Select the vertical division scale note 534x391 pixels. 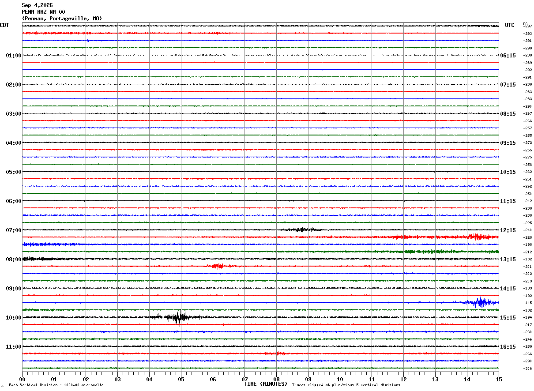(x=56, y=385)
